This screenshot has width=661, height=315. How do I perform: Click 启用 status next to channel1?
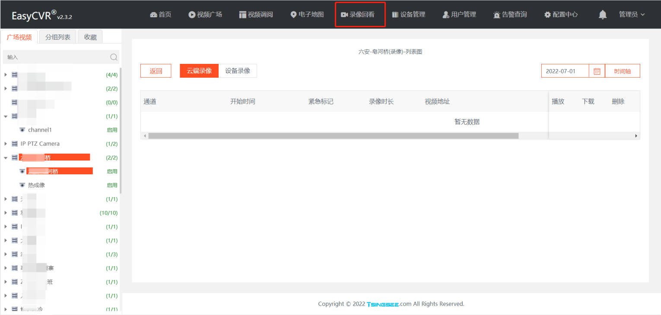[112, 130]
